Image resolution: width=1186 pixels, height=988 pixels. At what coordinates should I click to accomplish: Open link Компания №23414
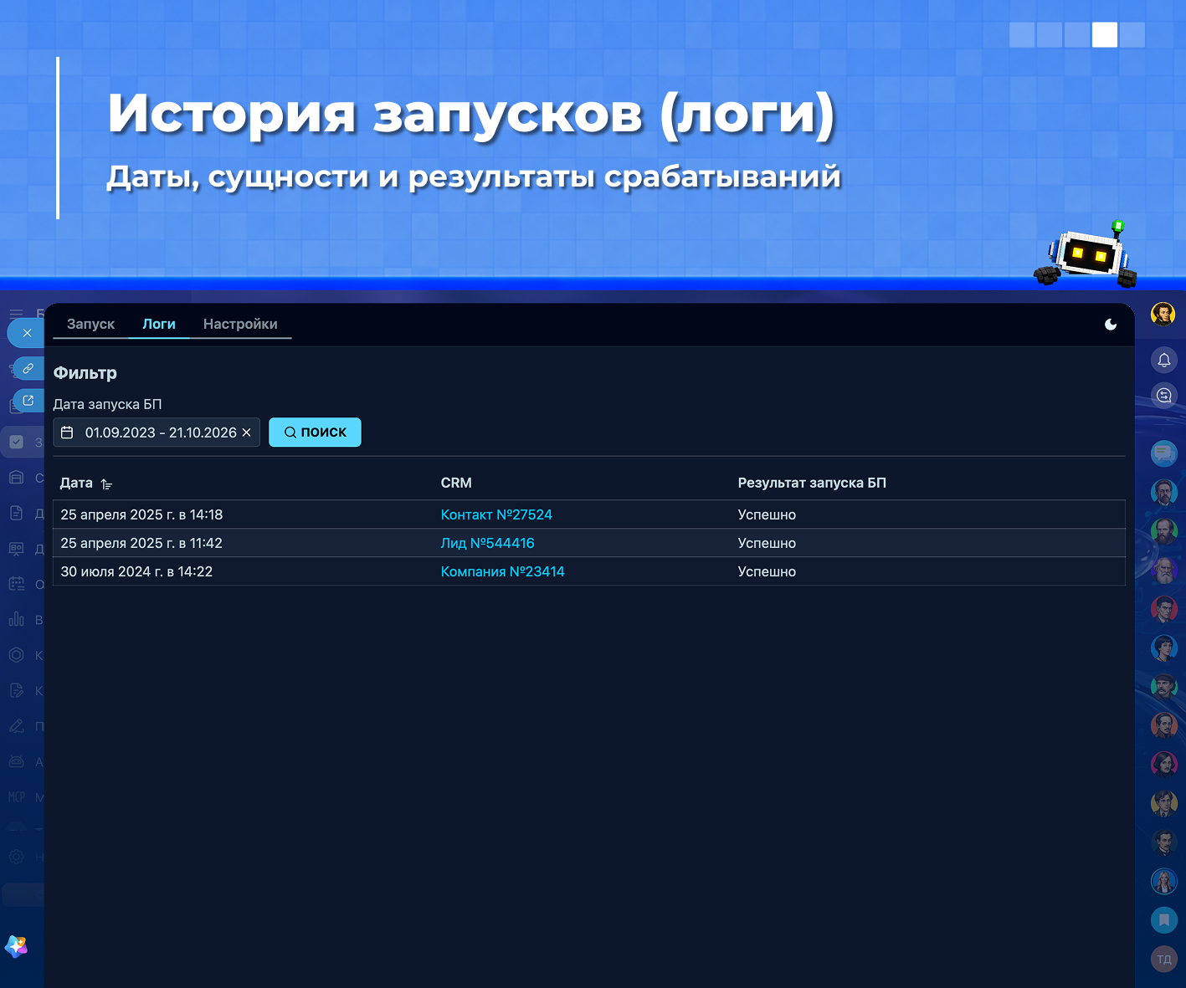pos(502,571)
